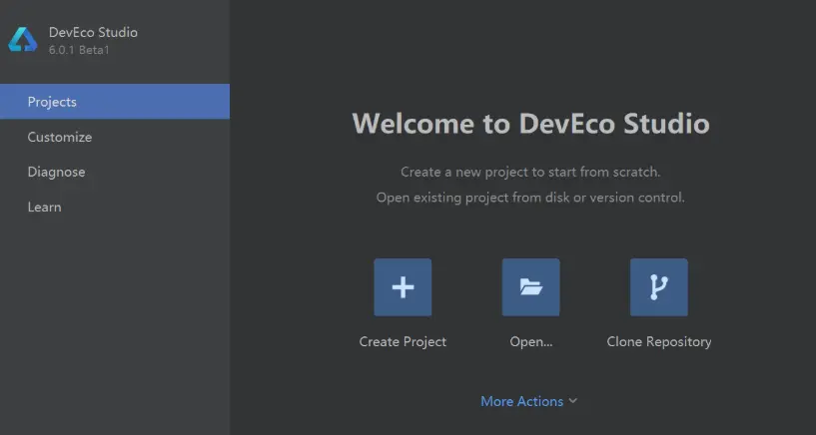Click the open folder icon
The width and height of the screenshot is (816, 435).
point(530,287)
